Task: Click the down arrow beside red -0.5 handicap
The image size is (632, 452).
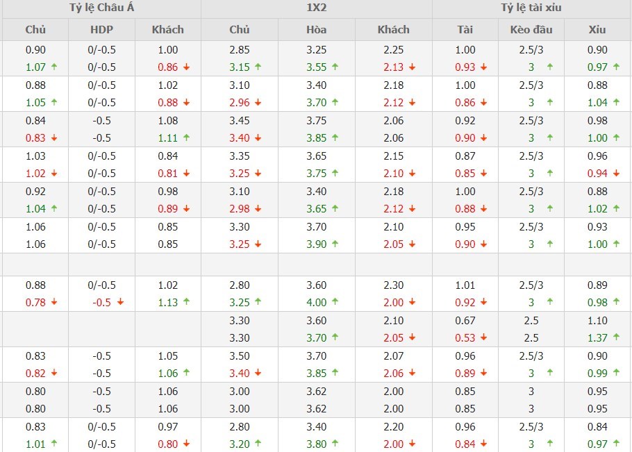Action: [x=120, y=303]
